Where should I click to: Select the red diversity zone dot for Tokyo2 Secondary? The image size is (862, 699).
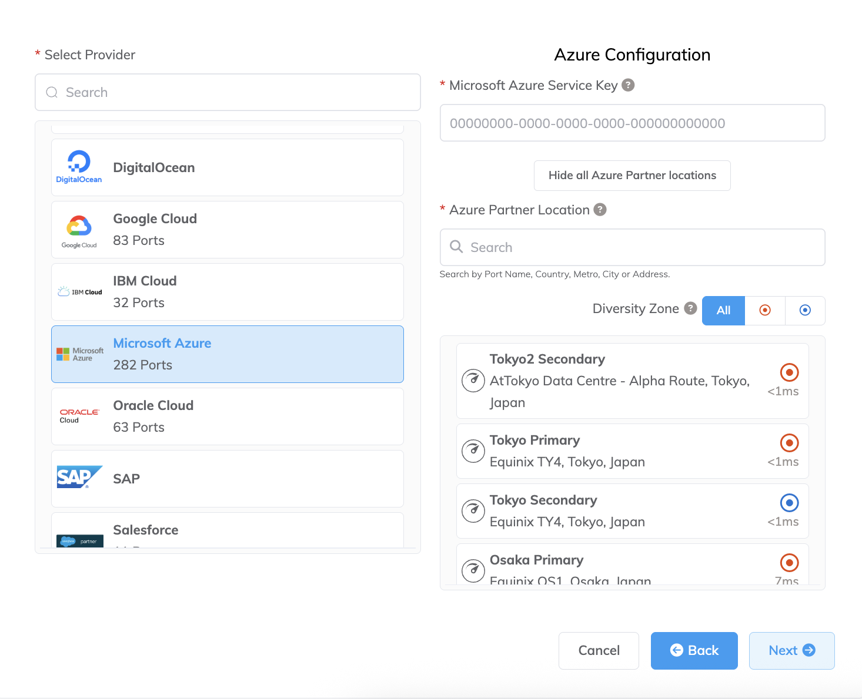point(789,372)
